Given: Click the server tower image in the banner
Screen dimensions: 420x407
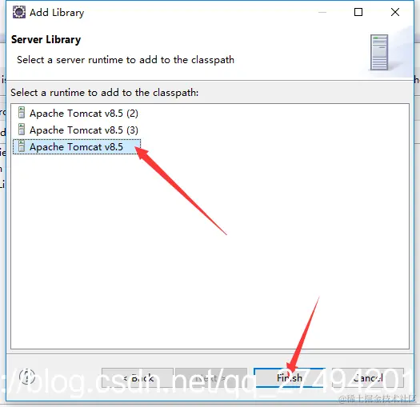Looking at the screenshot, I should coord(379,52).
